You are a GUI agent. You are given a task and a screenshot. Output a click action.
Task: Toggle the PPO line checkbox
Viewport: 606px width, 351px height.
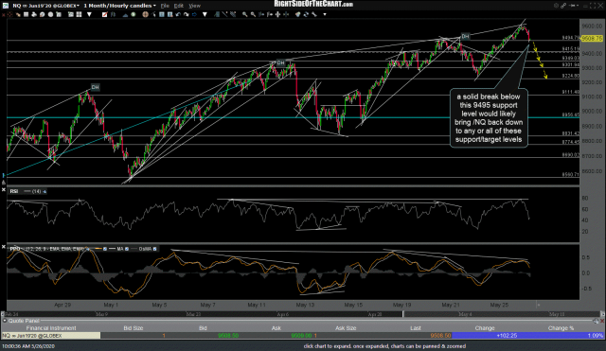105,249
